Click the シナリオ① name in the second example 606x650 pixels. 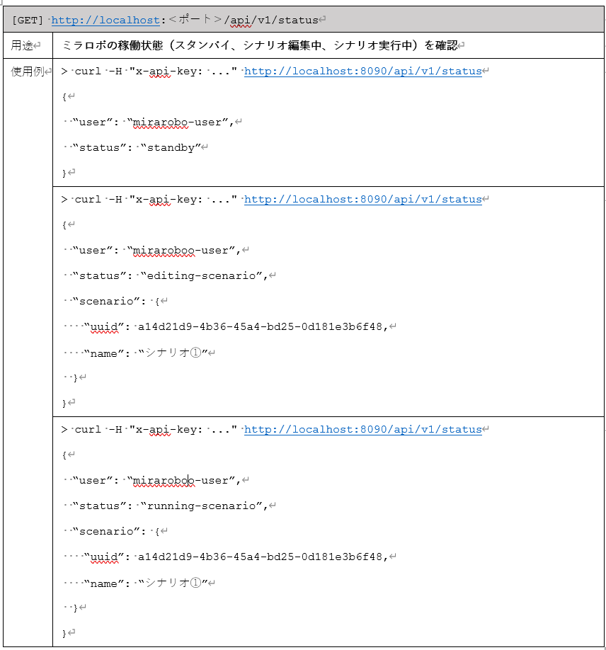[173, 353]
